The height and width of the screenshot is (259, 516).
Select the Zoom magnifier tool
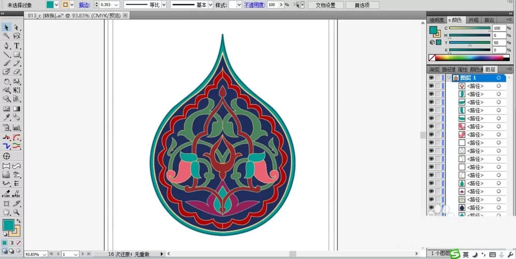(x=17, y=212)
